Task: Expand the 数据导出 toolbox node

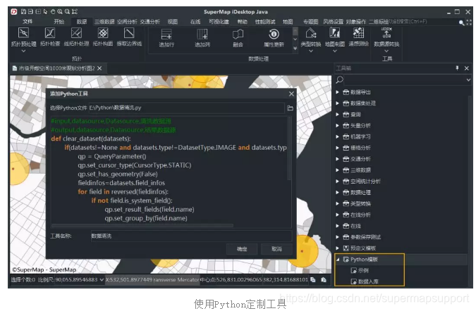Action: [x=337, y=92]
